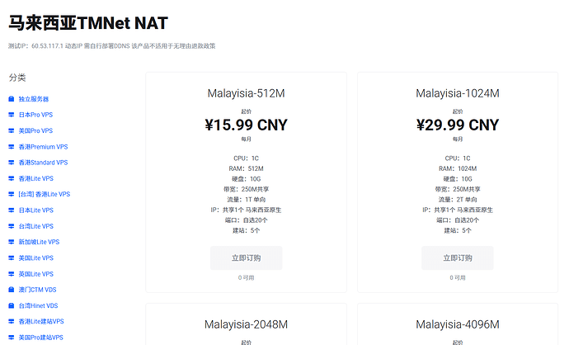Click the server icon beside 美国Pro VPS
Viewport: 569px width, 345px height.
click(12, 130)
